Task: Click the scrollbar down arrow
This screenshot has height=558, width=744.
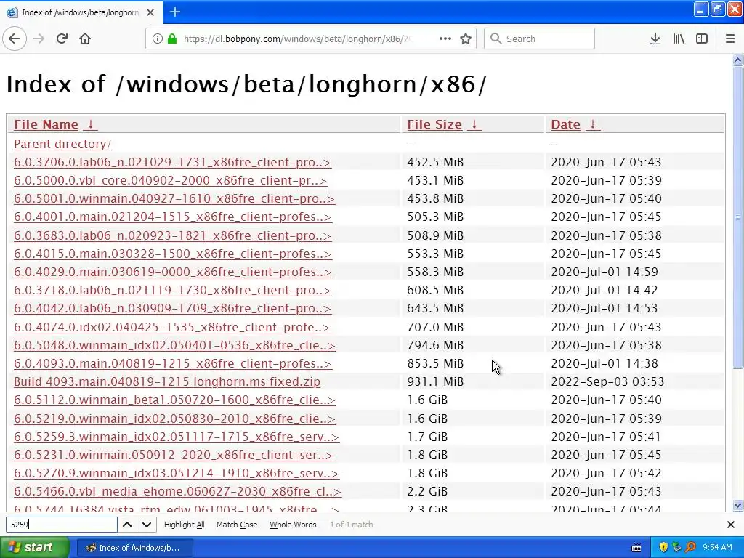Action: click(x=737, y=506)
